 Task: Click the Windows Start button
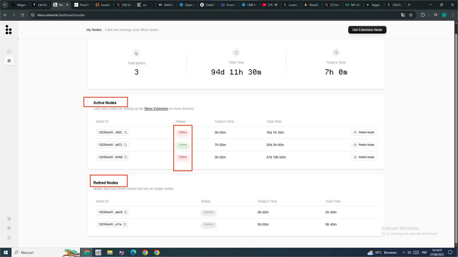[x=6, y=252]
